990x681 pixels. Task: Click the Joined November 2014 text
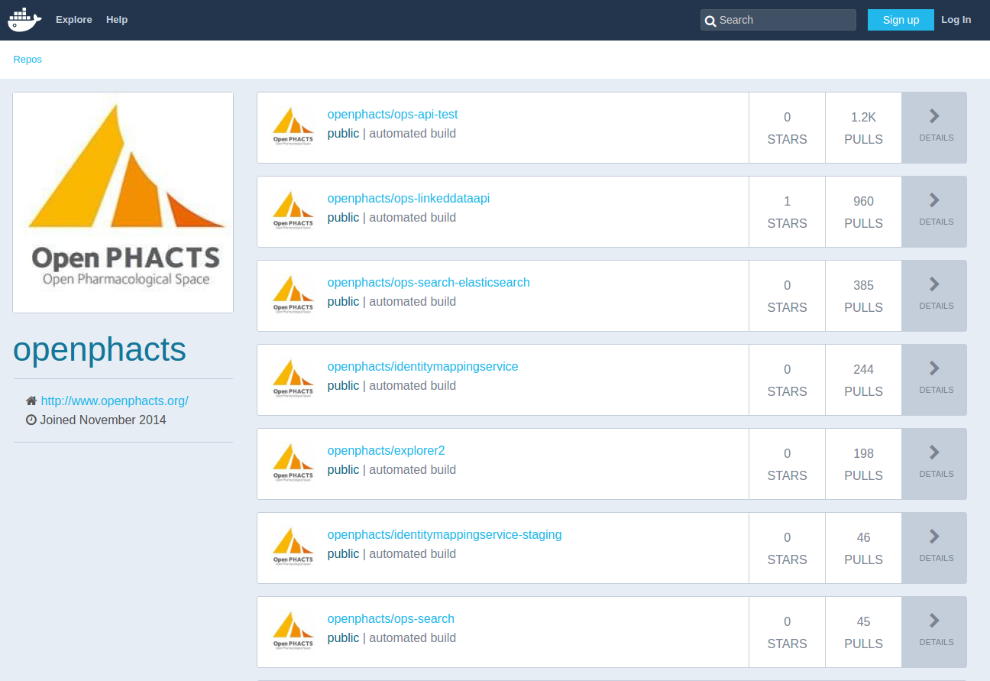point(103,420)
